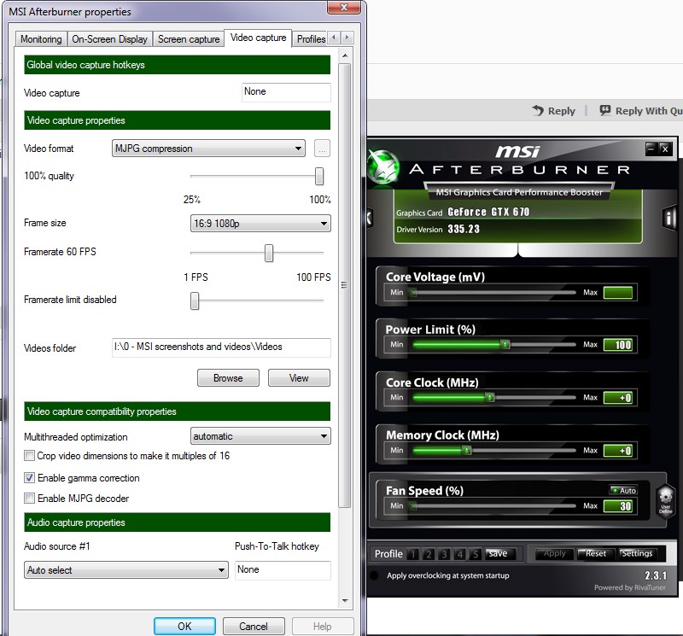Click the Power Limit value box 100

(x=618, y=345)
